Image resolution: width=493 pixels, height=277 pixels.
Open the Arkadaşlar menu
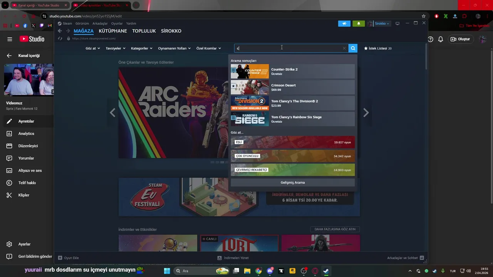tap(100, 23)
